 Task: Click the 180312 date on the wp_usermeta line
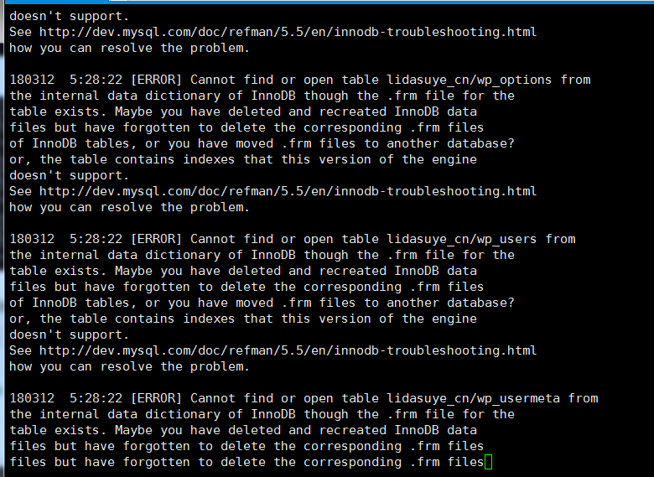pyautogui.click(x=32, y=398)
